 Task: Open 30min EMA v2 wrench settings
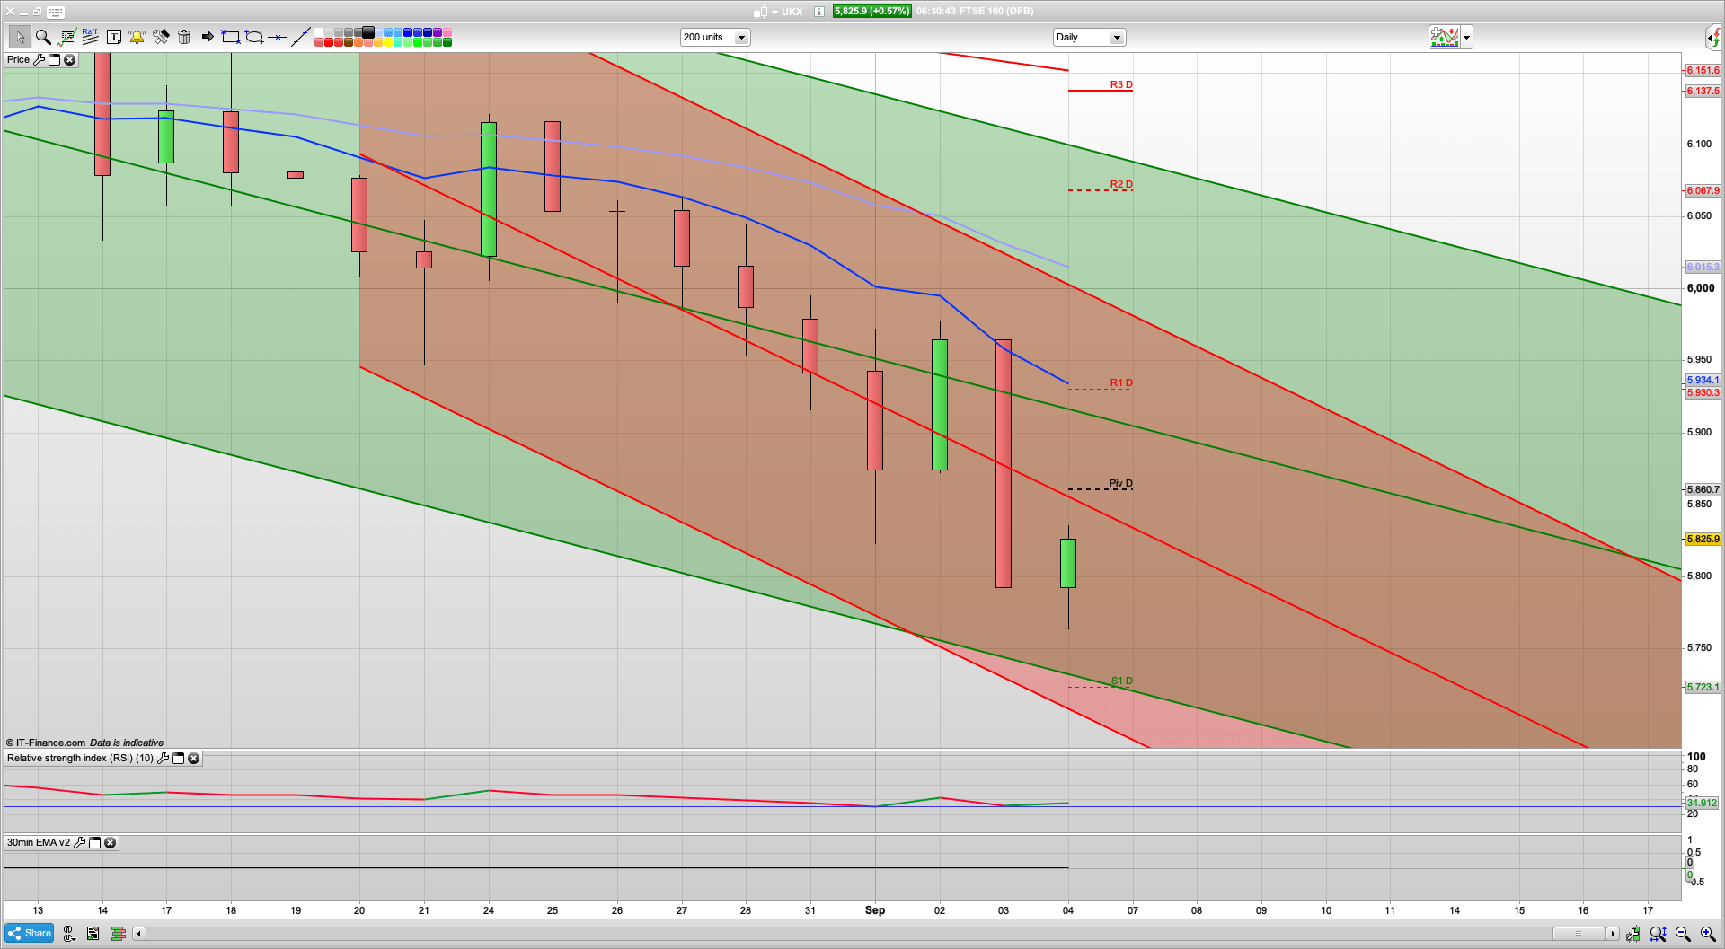[x=79, y=843]
